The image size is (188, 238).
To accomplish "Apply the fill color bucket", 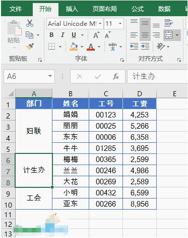I will coord(74,47).
